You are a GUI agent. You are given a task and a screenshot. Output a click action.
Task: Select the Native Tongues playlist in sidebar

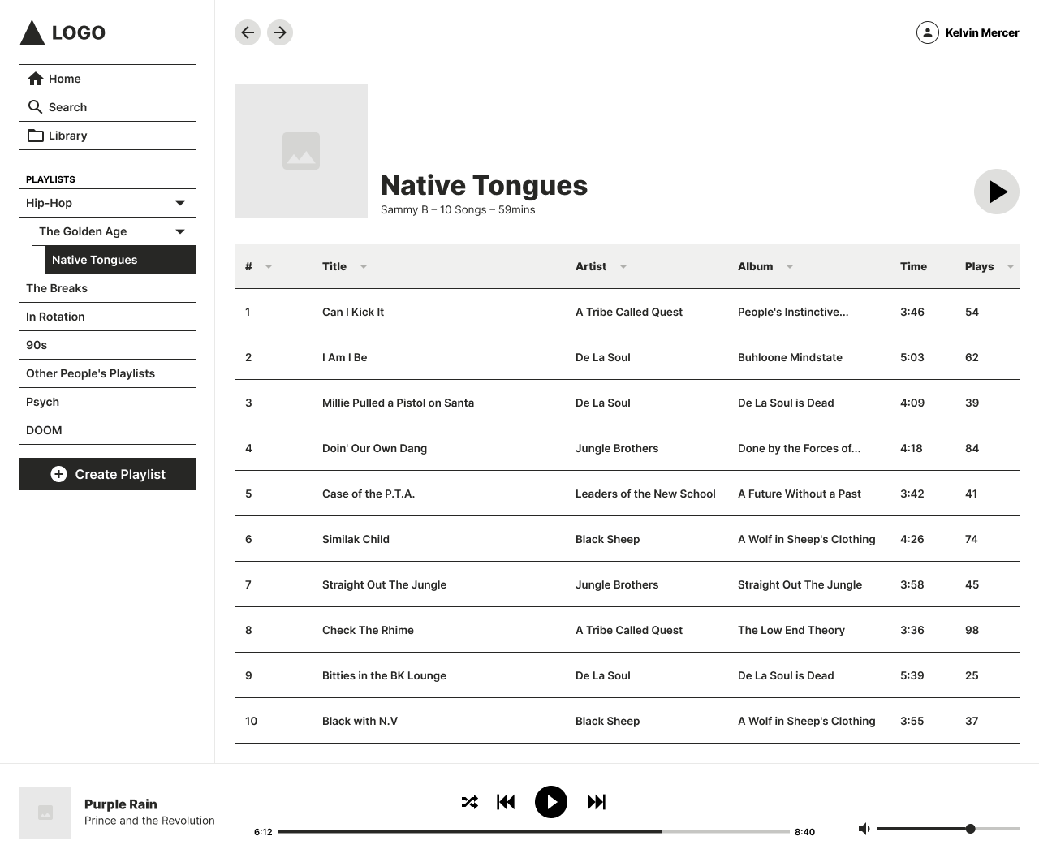click(120, 260)
